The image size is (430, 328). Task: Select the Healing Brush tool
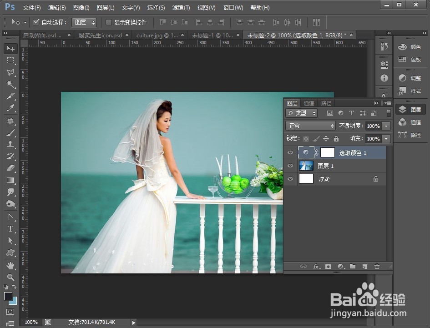pyautogui.click(x=10, y=121)
